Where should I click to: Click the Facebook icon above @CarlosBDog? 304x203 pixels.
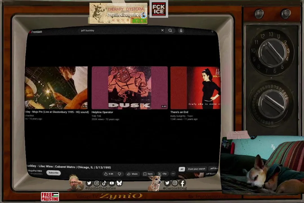182,183
